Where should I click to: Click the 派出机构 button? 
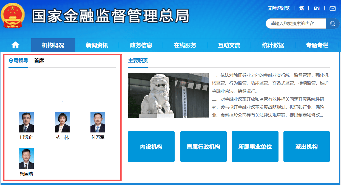tap(306, 147)
